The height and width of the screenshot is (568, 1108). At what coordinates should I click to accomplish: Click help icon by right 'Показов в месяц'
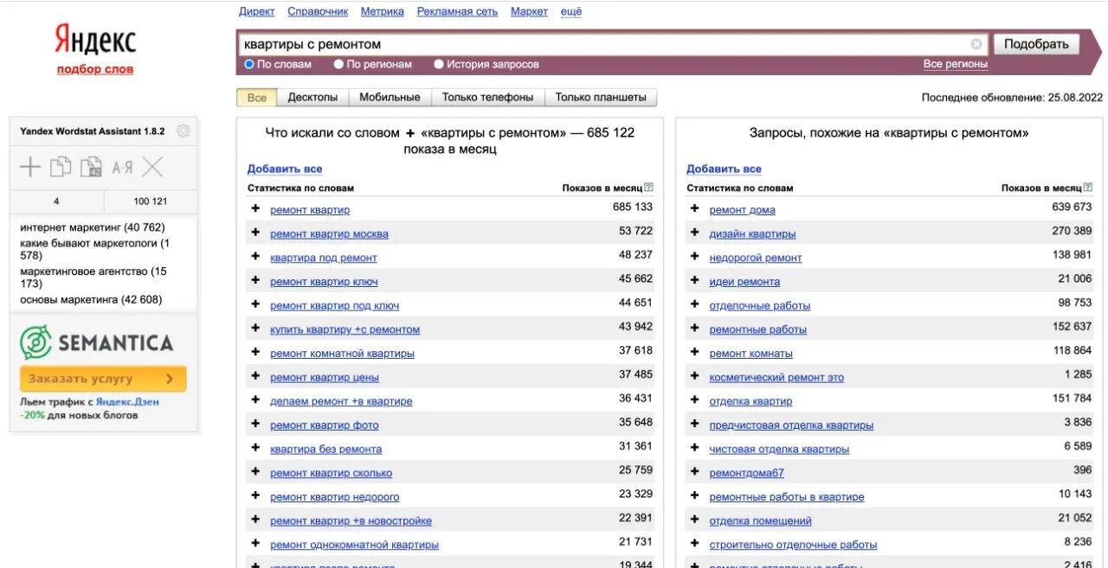1087,188
